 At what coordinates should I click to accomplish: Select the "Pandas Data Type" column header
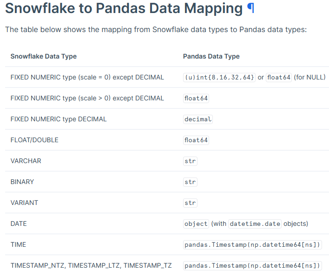pos(211,56)
